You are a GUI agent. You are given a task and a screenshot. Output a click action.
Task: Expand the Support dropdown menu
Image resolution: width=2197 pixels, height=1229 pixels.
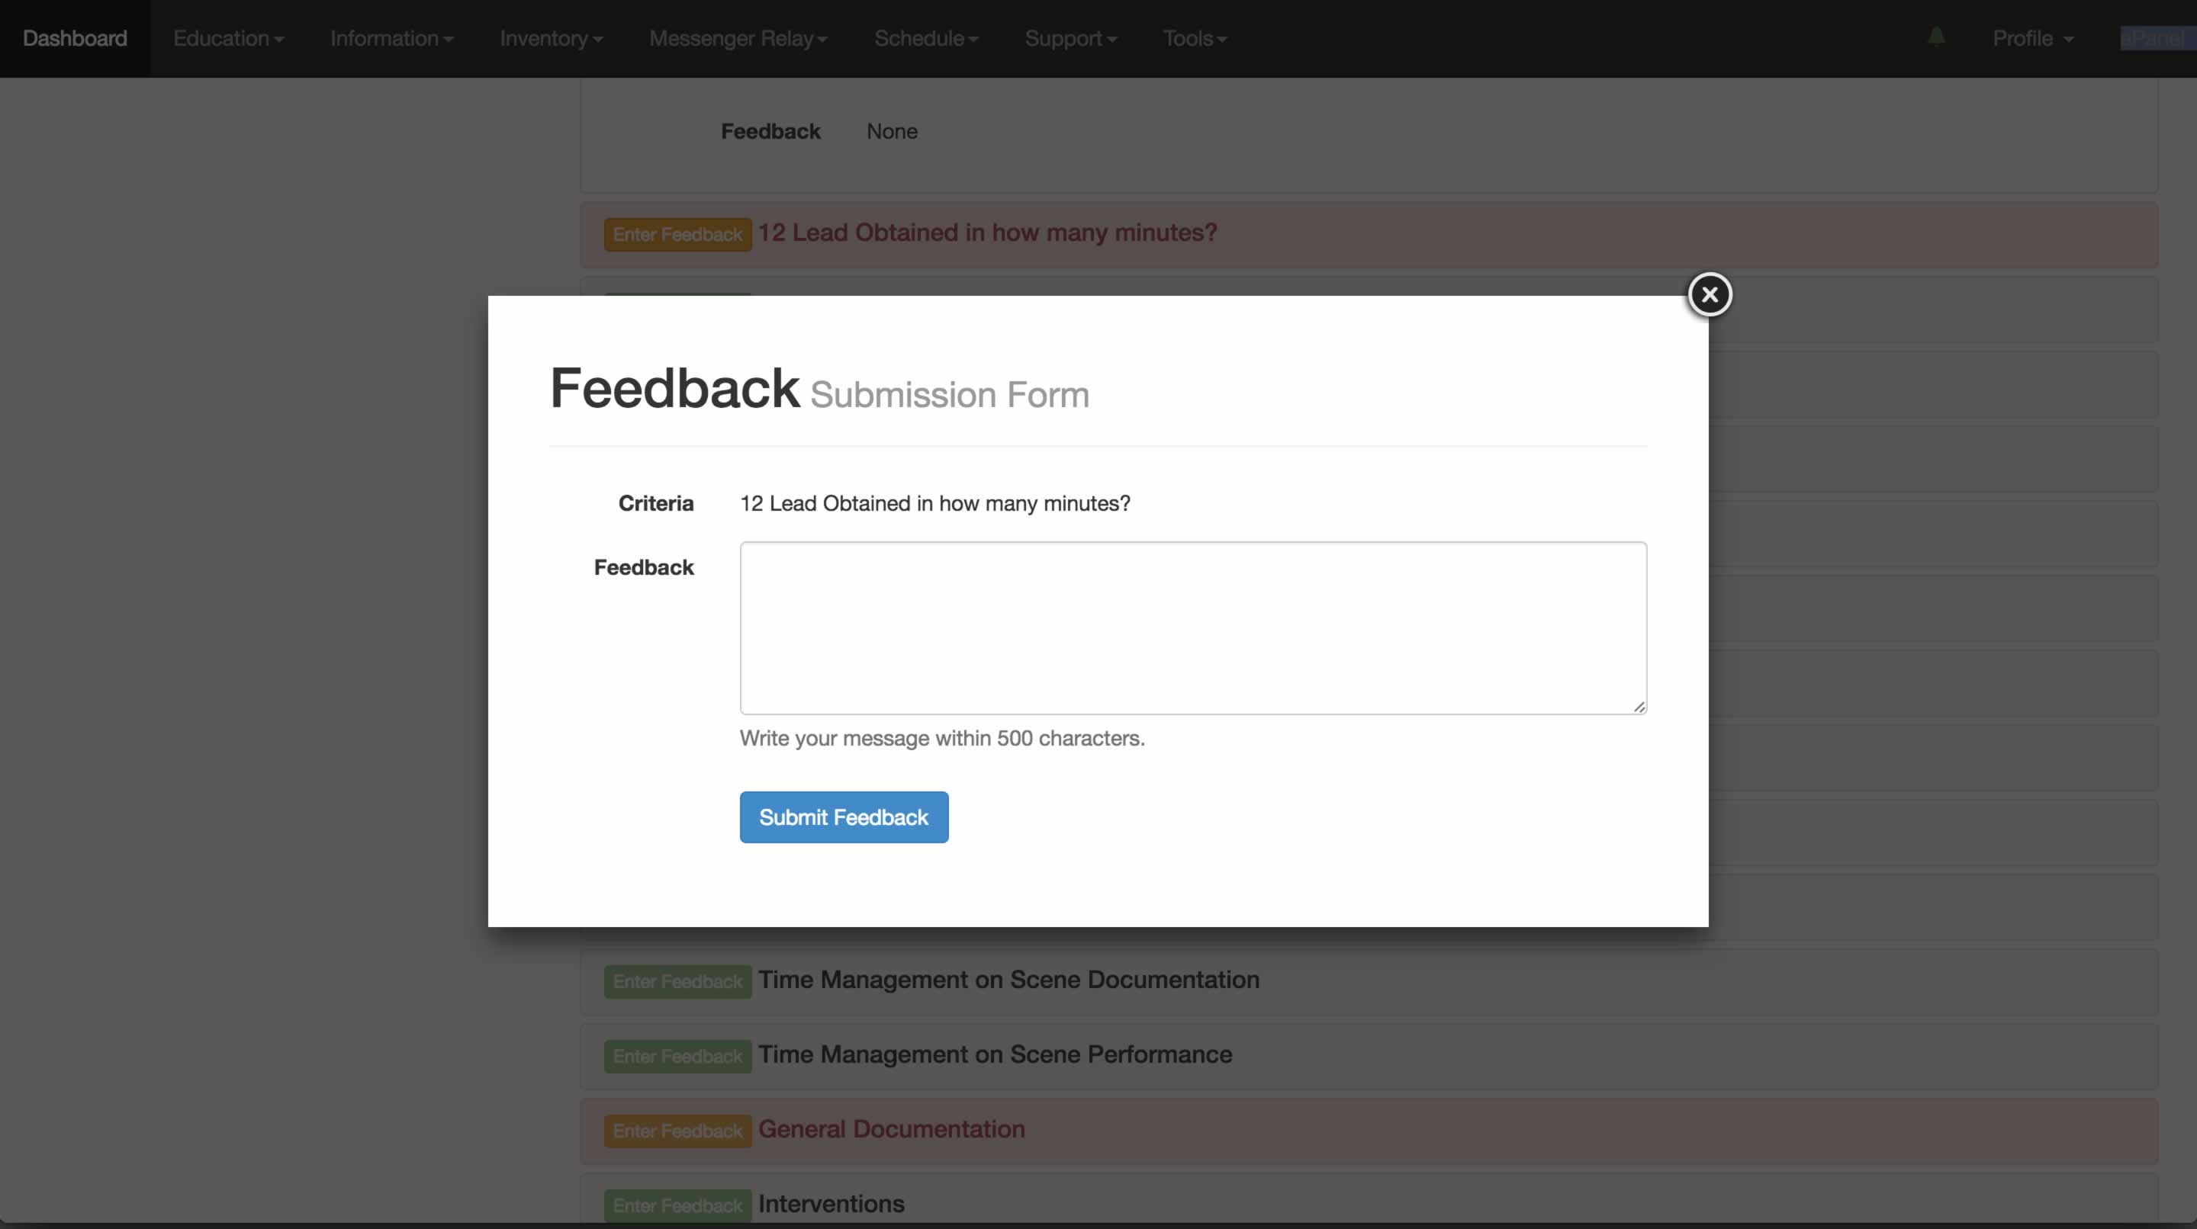1070,38
